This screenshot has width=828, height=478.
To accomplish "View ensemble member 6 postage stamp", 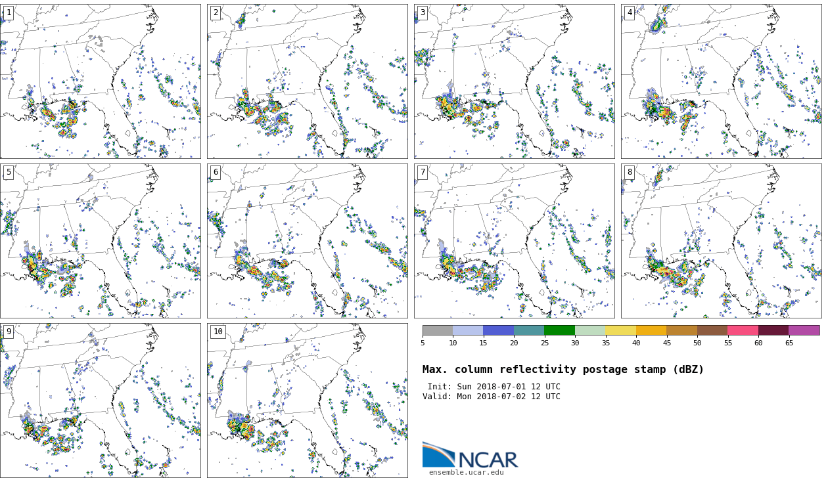I will (x=308, y=241).
